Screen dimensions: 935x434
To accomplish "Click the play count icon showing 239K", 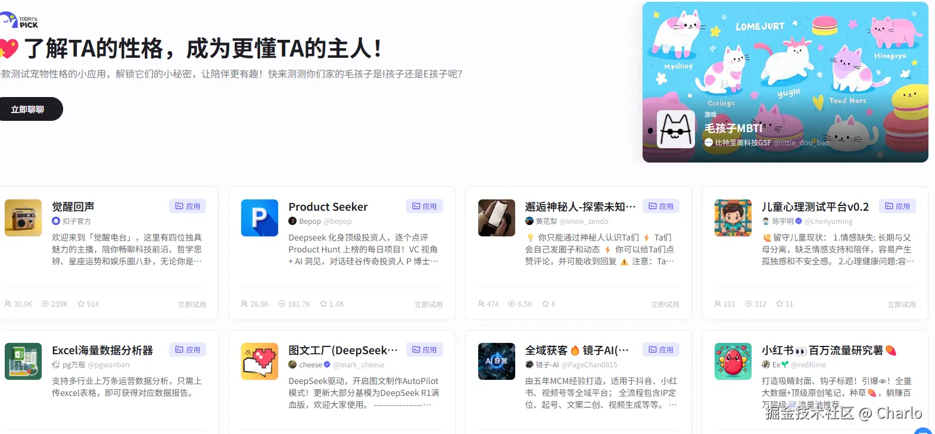I will pos(45,304).
